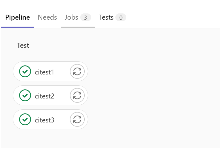This screenshot has height=148, width=220.
Task: Click citest1 passed status checkmark icon
Action: tap(25, 71)
